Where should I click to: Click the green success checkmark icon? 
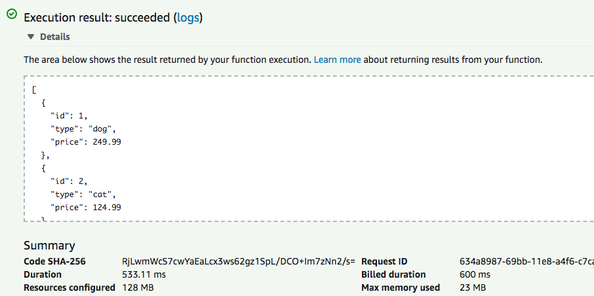tap(12, 14)
